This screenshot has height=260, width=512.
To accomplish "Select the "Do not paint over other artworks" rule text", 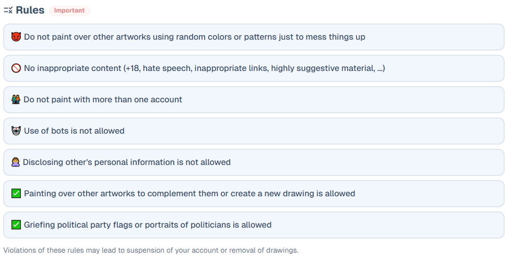I will tap(194, 37).
